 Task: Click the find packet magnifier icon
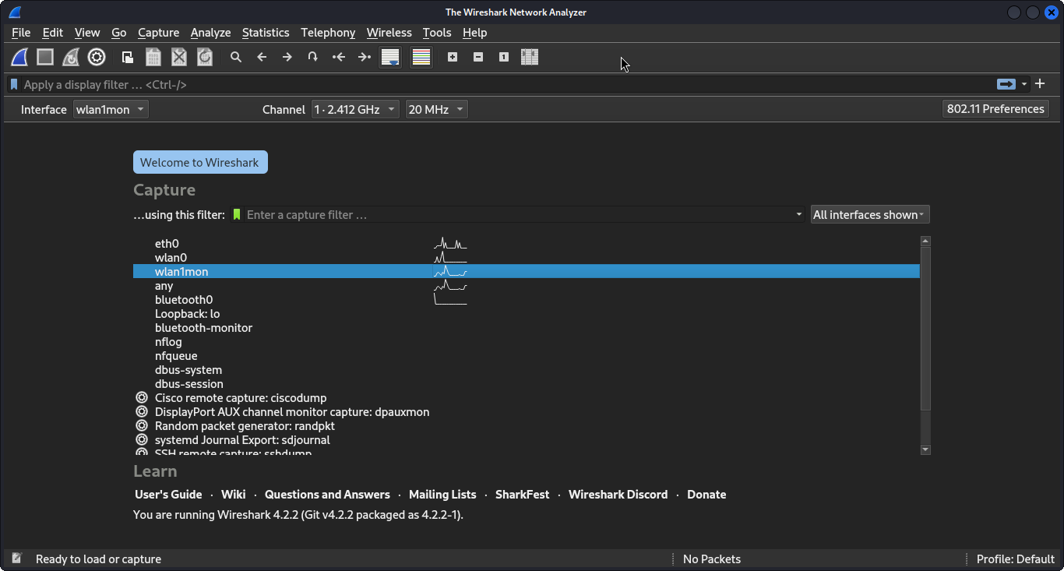click(236, 57)
